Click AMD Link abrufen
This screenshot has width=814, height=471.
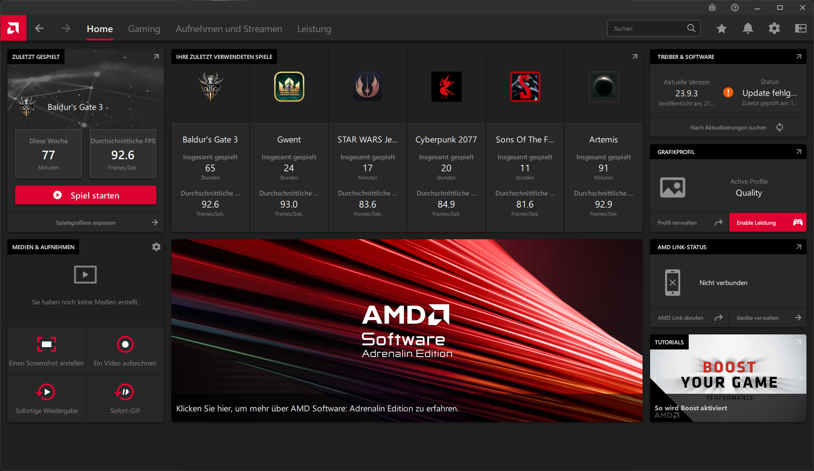pos(690,317)
